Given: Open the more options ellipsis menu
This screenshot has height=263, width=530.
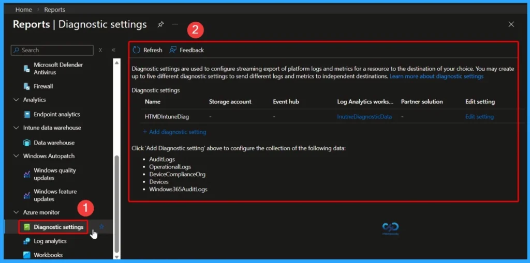Looking at the screenshot, I should [175, 24].
